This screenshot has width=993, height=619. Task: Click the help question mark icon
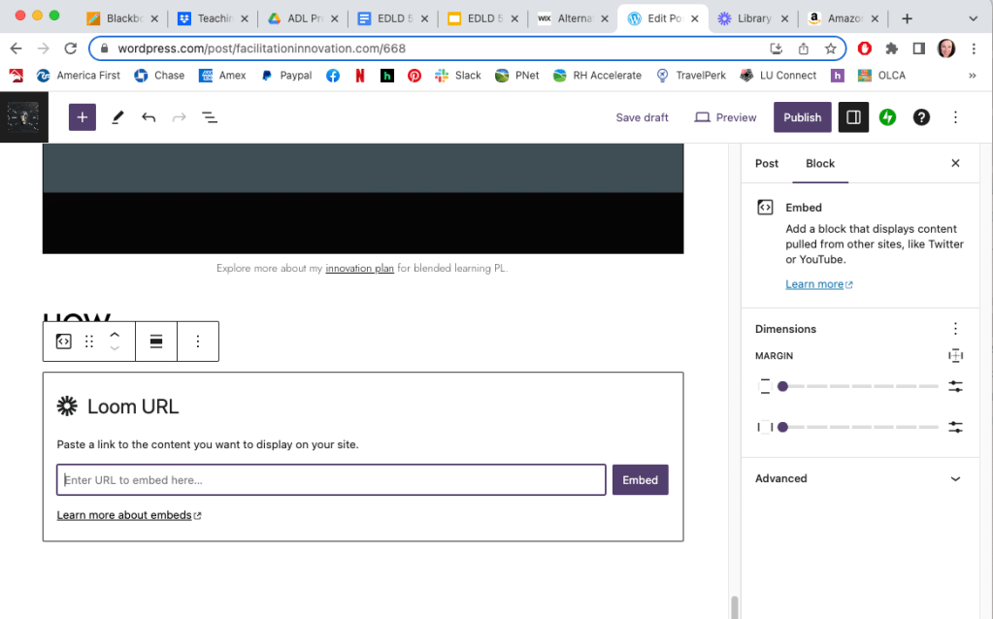click(x=921, y=117)
